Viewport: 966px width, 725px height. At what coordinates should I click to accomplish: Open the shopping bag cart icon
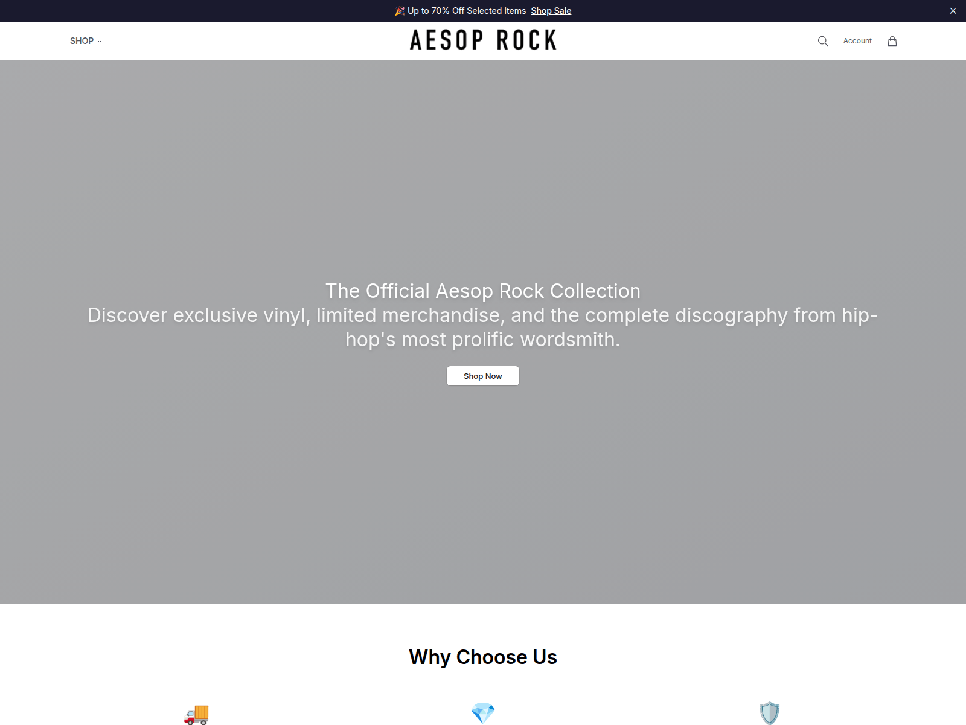[892, 41]
